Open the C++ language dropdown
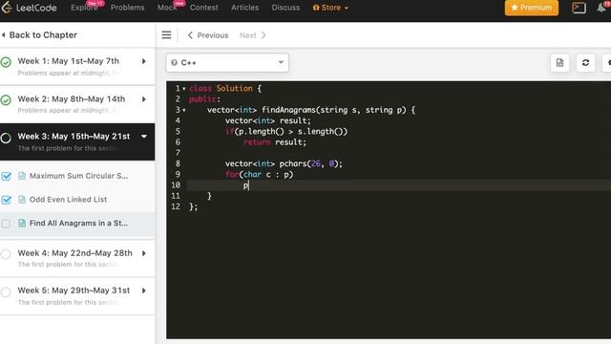This screenshot has height=344, width=611. (x=227, y=62)
